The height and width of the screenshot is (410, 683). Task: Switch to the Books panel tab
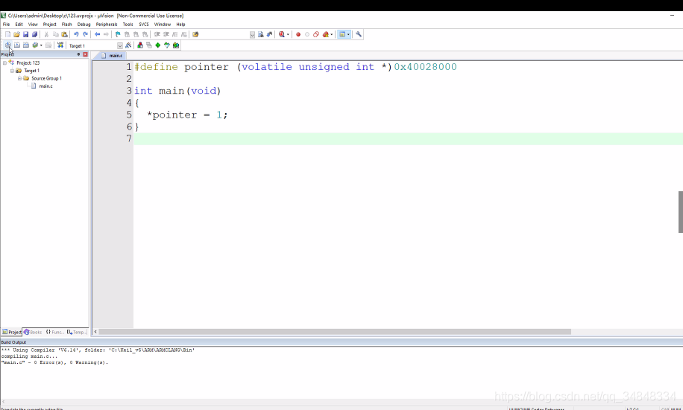tap(33, 332)
